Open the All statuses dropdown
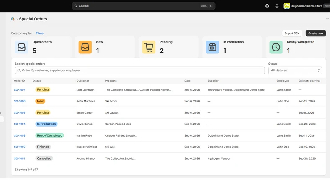 pyautogui.click(x=295, y=71)
